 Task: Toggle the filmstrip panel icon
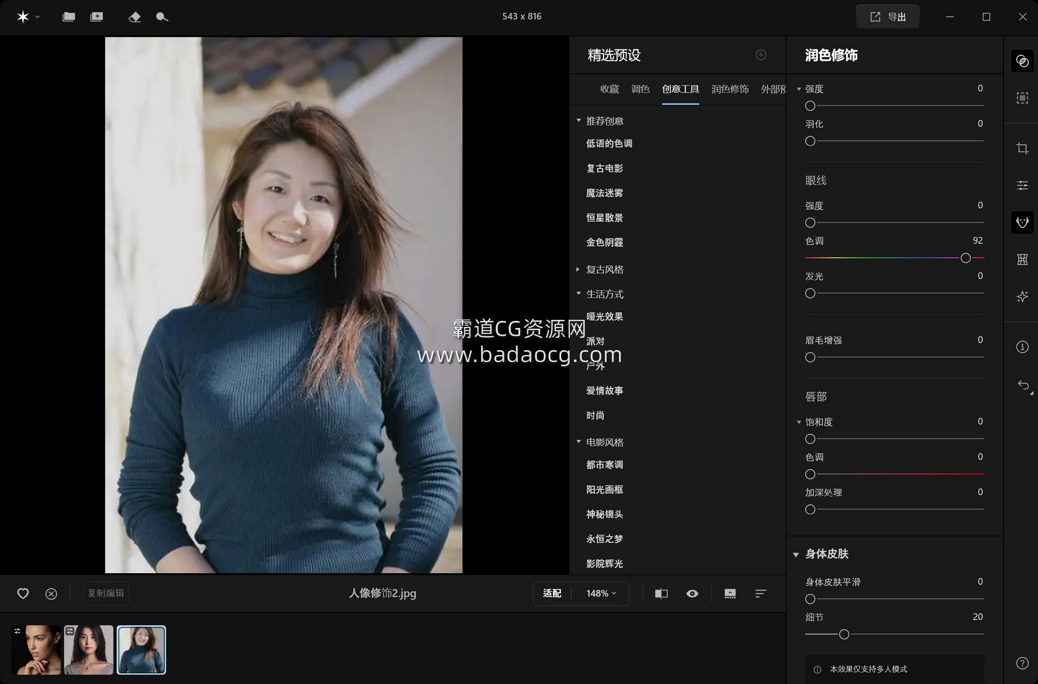coord(730,593)
